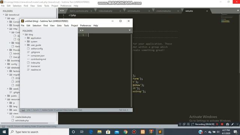This screenshot has width=240, height=135.
Task: Click the Cortana circle icon
Action: pos(73,132)
